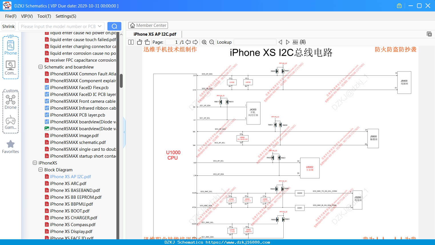The height and width of the screenshot is (245, 435).
Task: Open iPhoneXSMAX Component explain file
Action: (x=83, y=81)
